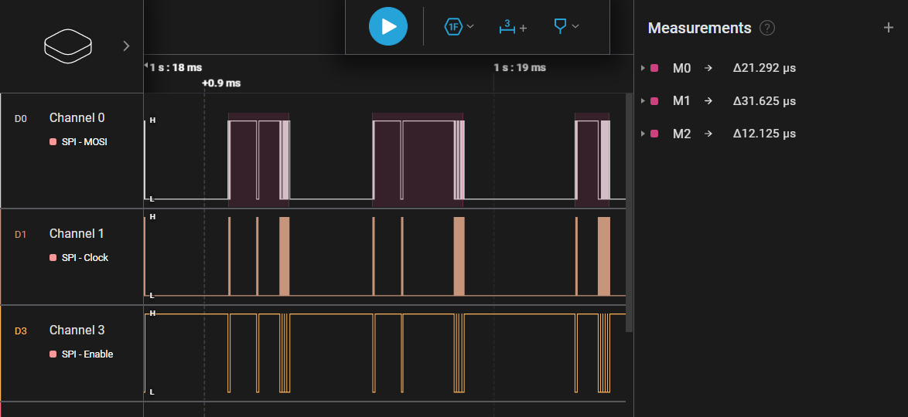Select the SPI - MOSI analyzer tag

79,141
